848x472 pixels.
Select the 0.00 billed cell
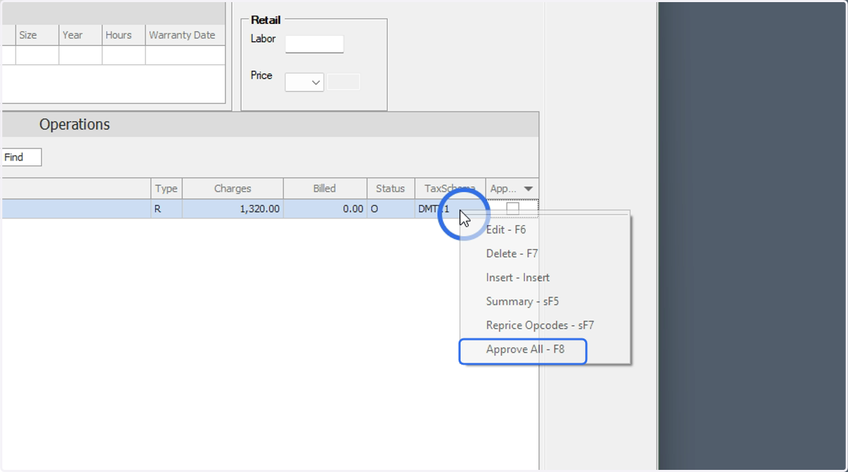tap(325, 209)
